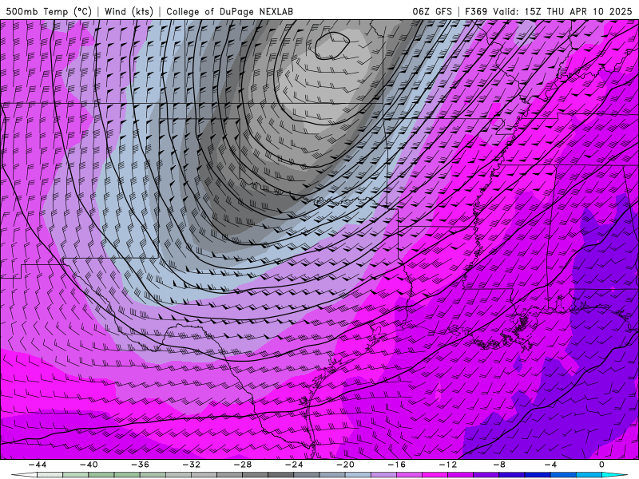Click the -8 colorbar label
The width and height of the screenshot is (639, 479).
tap(499, 465)
